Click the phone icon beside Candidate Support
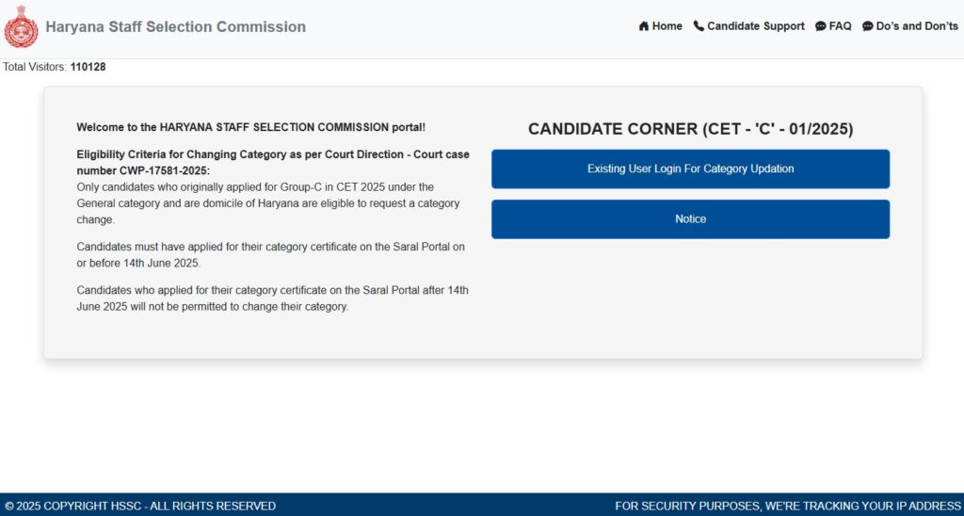This screenshot has height=516, width=964. (x=699, y=26)
